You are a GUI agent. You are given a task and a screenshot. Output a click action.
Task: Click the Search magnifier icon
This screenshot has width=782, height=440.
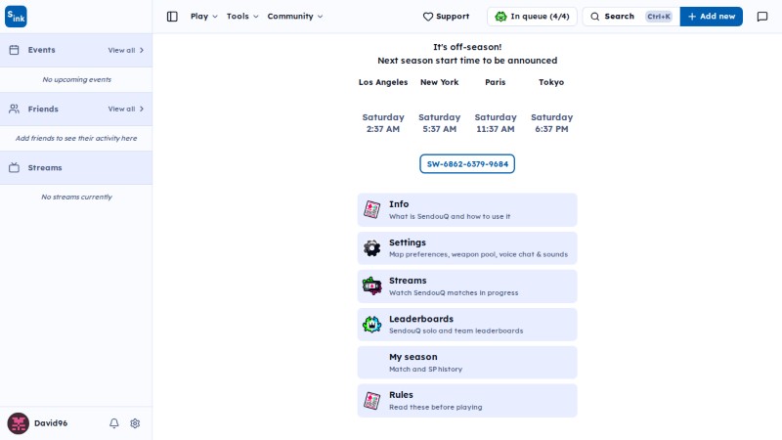click(x=594, y=17)
